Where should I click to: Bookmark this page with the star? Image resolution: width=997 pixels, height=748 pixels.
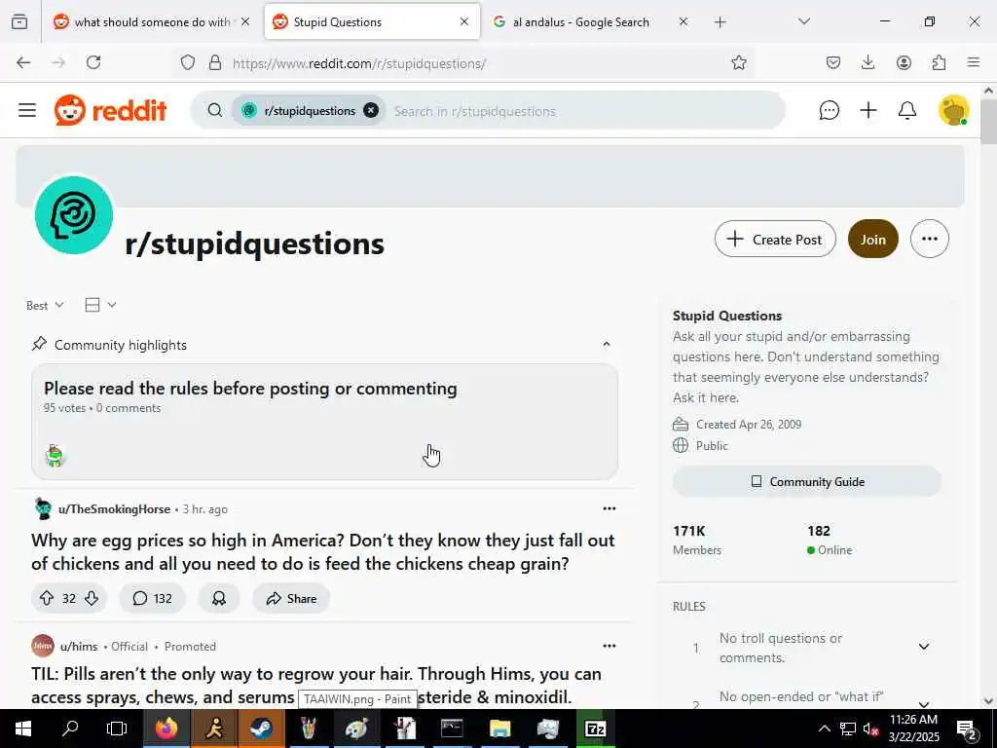pos(738,62)
